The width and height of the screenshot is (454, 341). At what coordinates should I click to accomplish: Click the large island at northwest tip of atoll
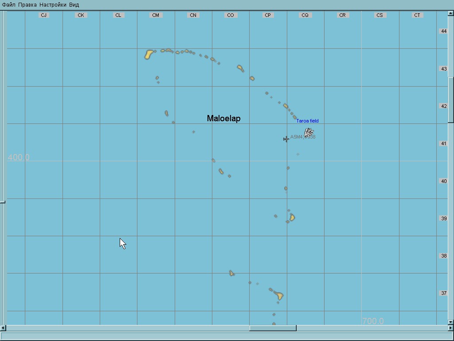[x=149, y=54]
